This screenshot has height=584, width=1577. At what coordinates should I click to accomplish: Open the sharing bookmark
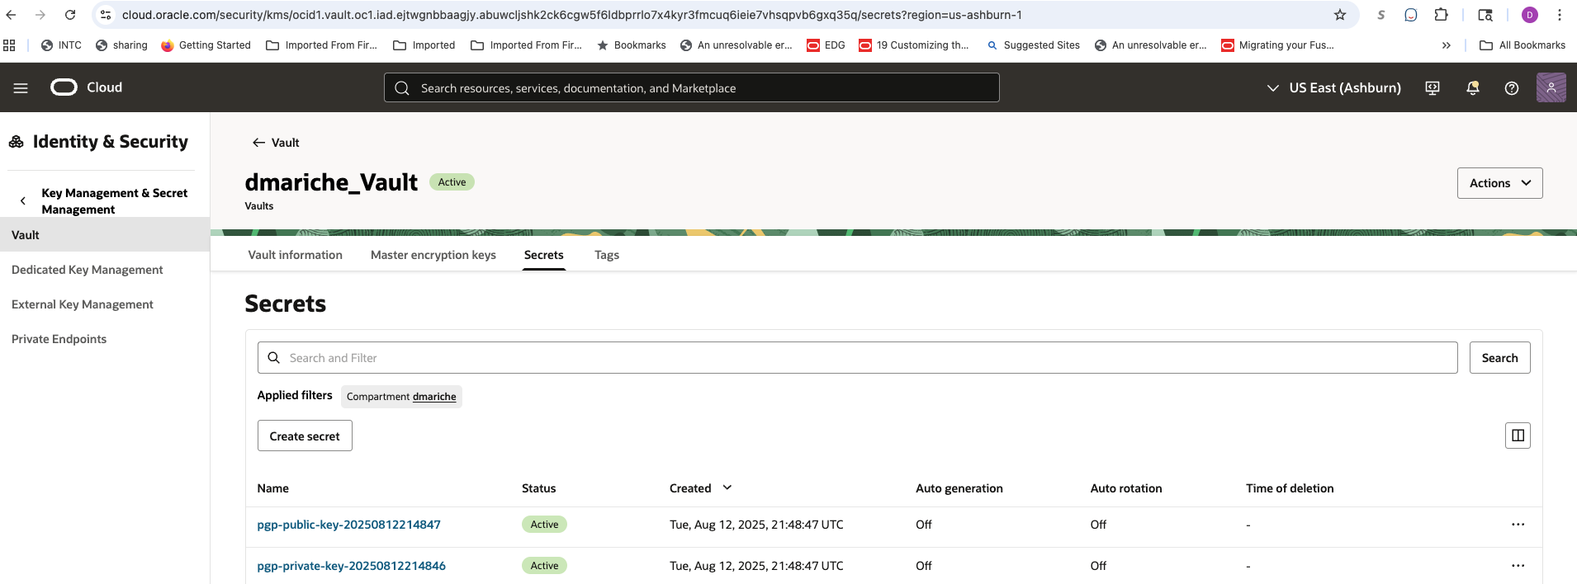coord(121,45)
